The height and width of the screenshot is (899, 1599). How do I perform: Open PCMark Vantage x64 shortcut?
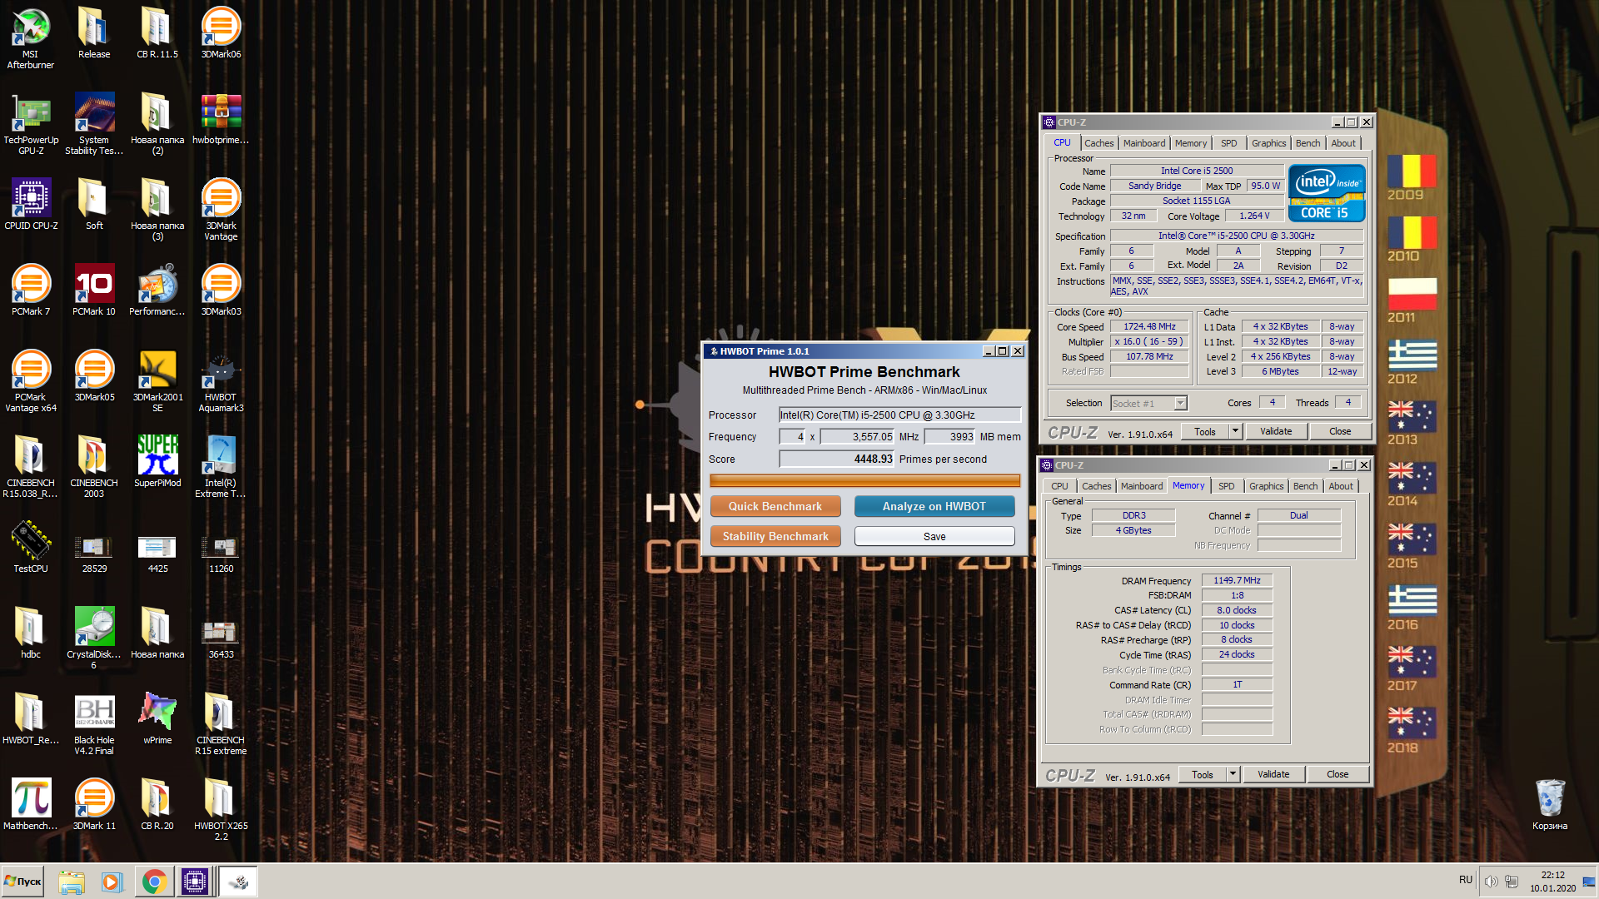[31, 380]
